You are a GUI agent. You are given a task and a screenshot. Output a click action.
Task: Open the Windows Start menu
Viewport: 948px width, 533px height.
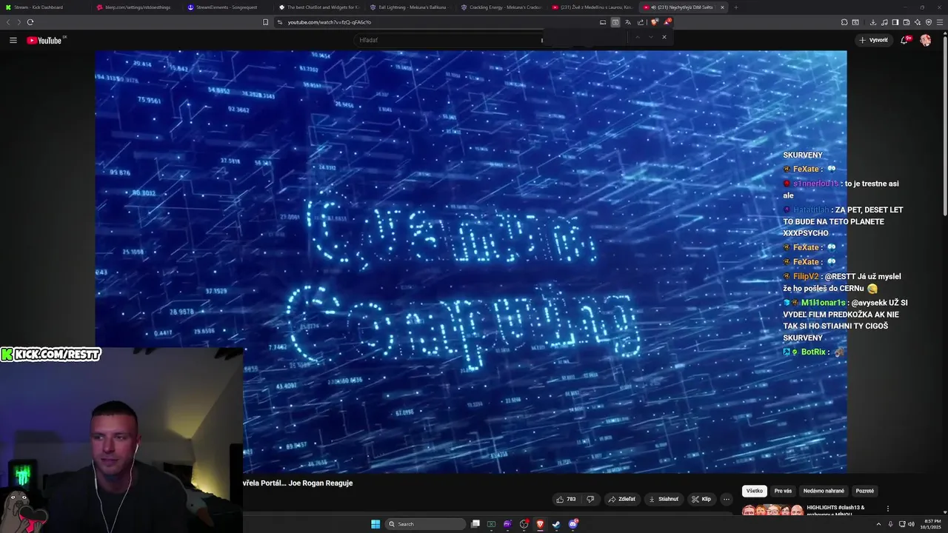point(375,524)
